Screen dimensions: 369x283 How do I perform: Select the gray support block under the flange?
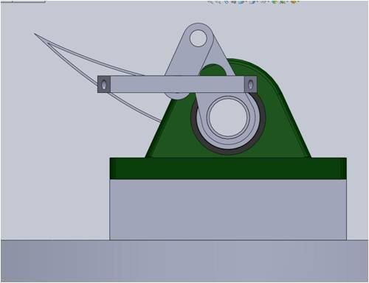pyautogui.click(x=228, y=209)
